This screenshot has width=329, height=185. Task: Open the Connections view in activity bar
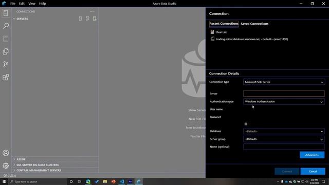point(6,13)
